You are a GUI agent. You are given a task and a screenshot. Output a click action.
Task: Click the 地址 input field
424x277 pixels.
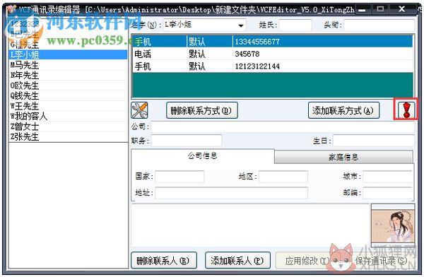click(x=232, y=193)
